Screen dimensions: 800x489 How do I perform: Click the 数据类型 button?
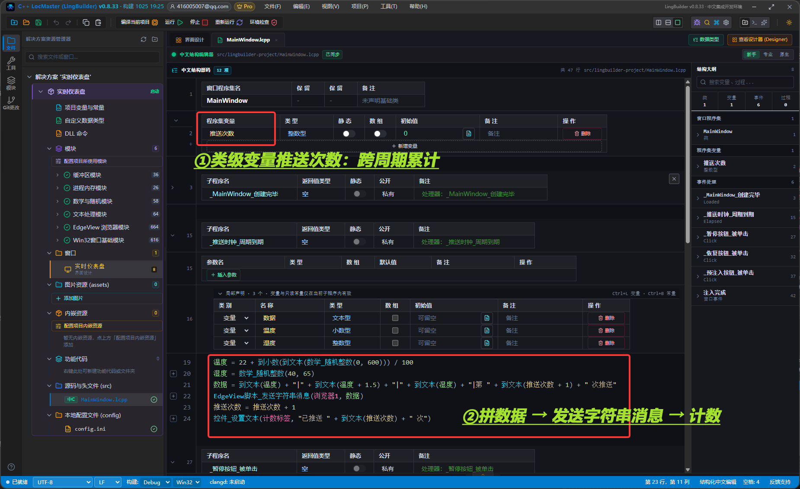[x=706, y=40]
